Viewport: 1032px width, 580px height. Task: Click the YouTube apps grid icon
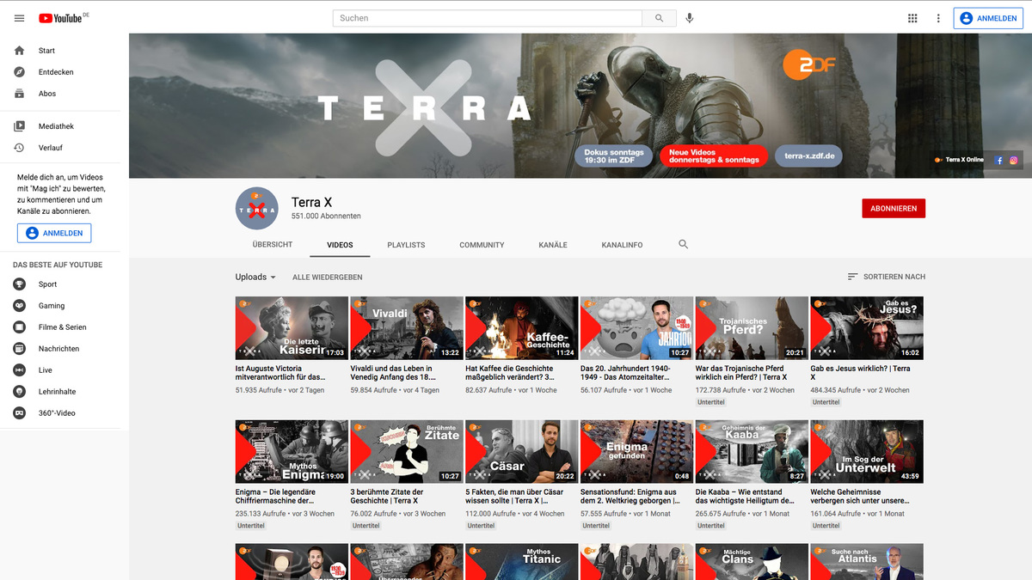pos(912,17)
